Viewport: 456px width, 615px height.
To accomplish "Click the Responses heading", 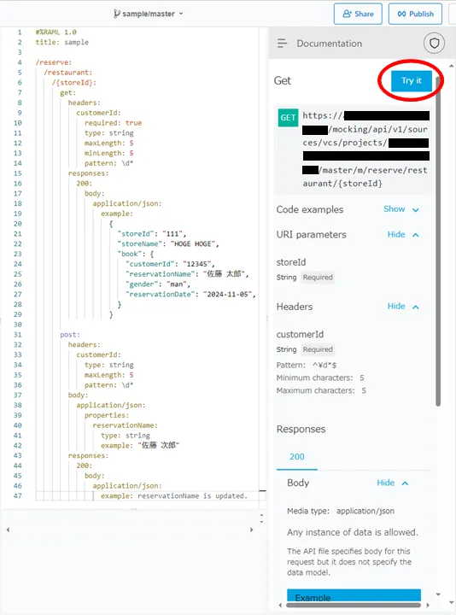I will pos(301,429).
